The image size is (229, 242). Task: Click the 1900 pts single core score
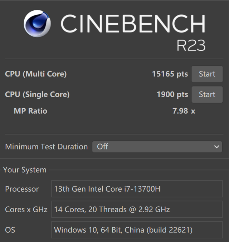(172, 94)
